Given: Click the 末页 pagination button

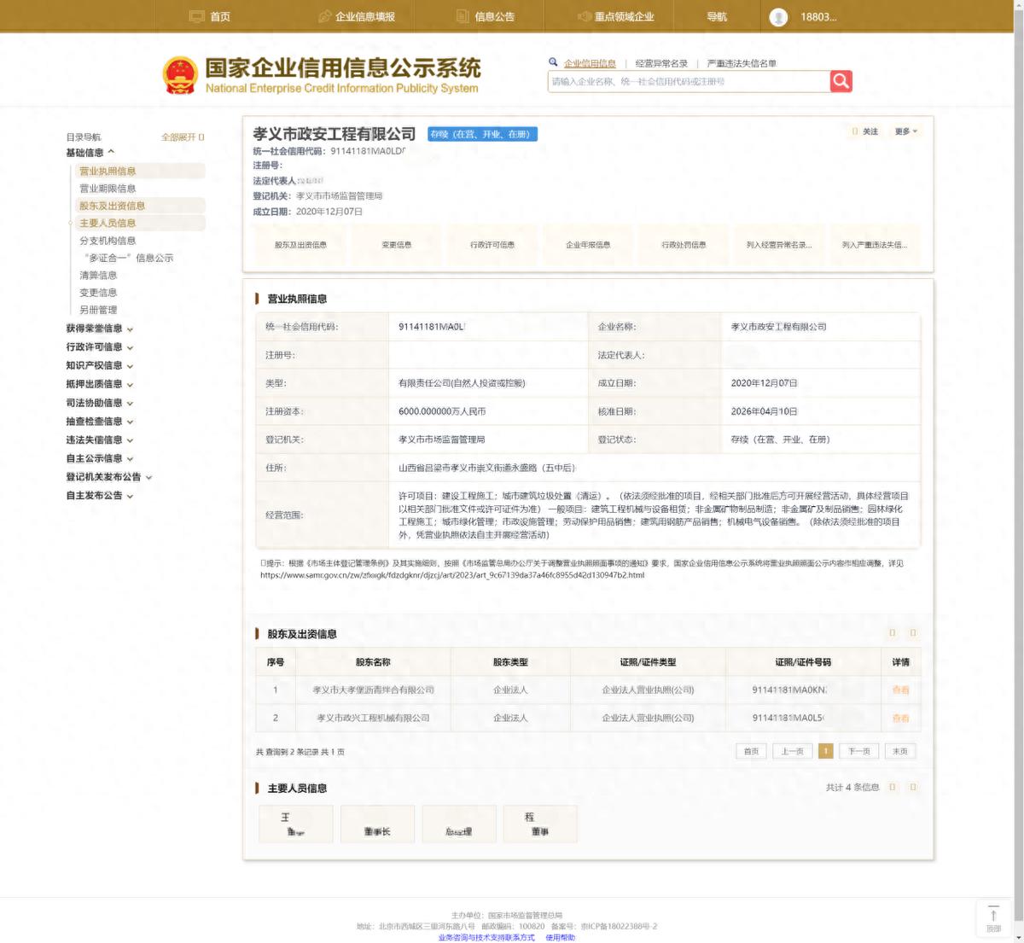Looking at the screenshot, I should 900,751.
